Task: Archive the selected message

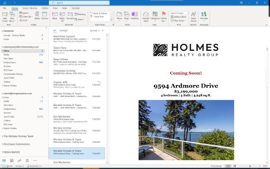Action: pos(44,15)
